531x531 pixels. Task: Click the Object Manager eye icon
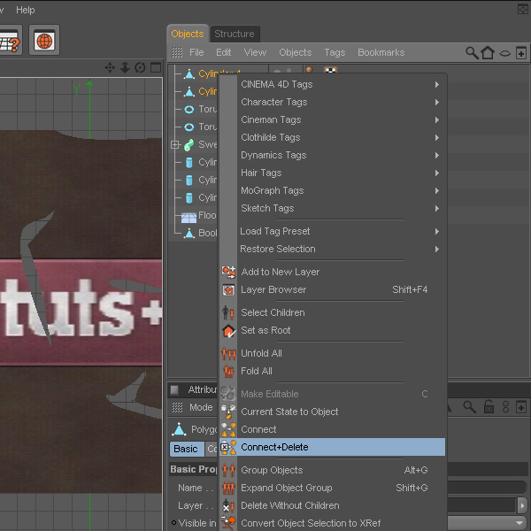coord(505,53)
